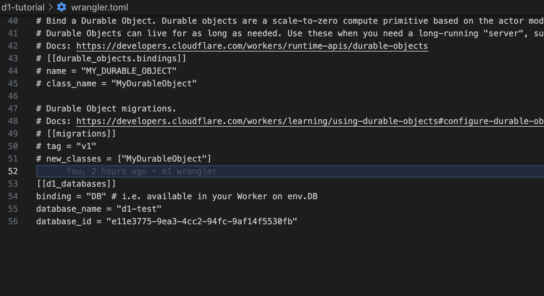Screen dimensions: 544x296
Task: Click the "d1-test" database name value
Action: click(139, 209)
